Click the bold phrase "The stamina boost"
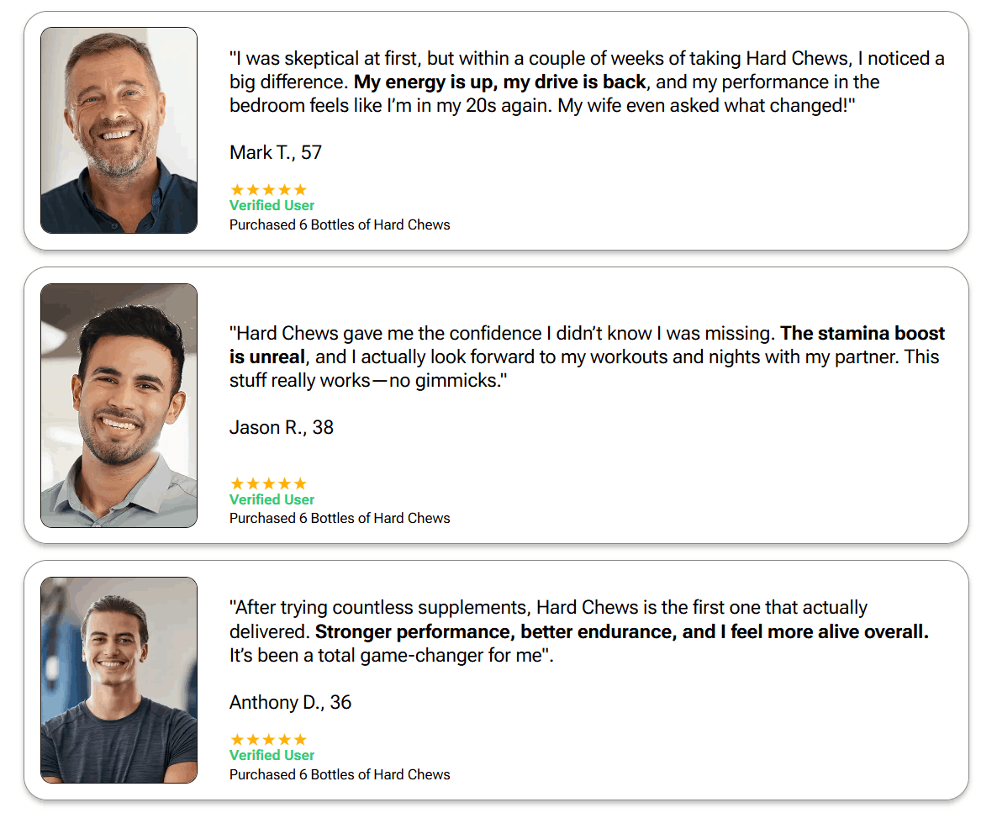 pos(862,334)
